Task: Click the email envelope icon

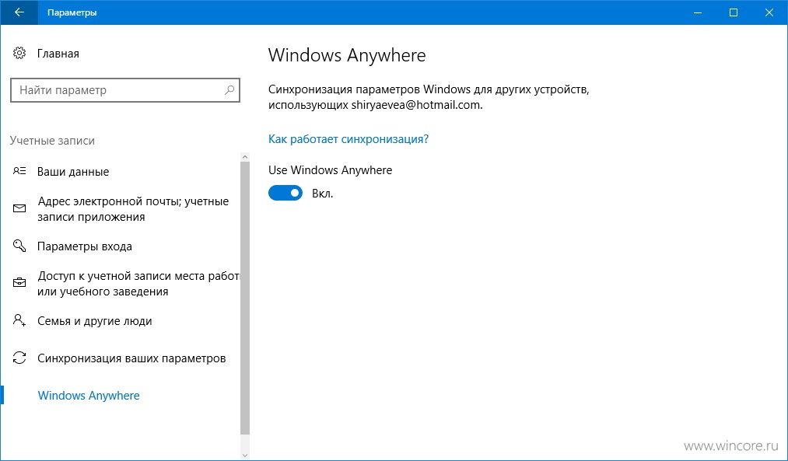Action: coord(19,208)
